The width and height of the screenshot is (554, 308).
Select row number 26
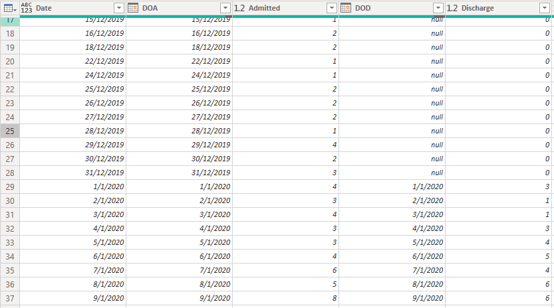coord(10,145)
